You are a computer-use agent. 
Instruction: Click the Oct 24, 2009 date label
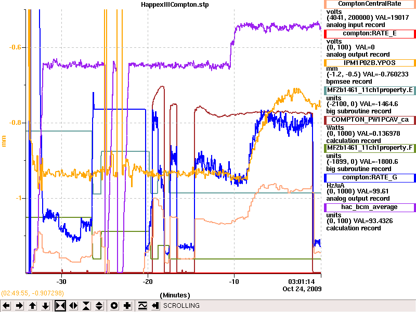tap(302, 289)
